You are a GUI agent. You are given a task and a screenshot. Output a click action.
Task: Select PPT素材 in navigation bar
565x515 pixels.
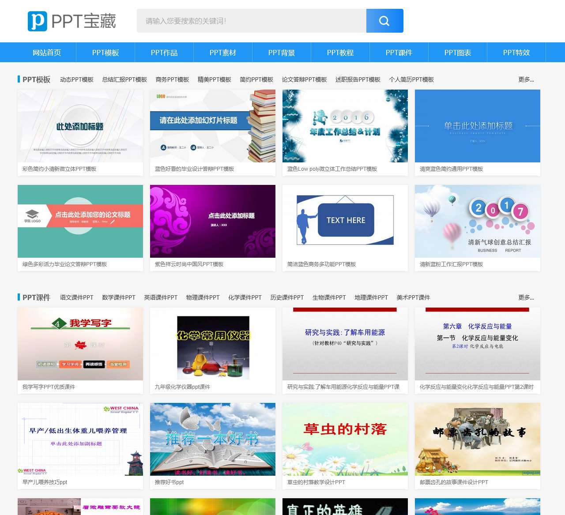tap(223, 53)
